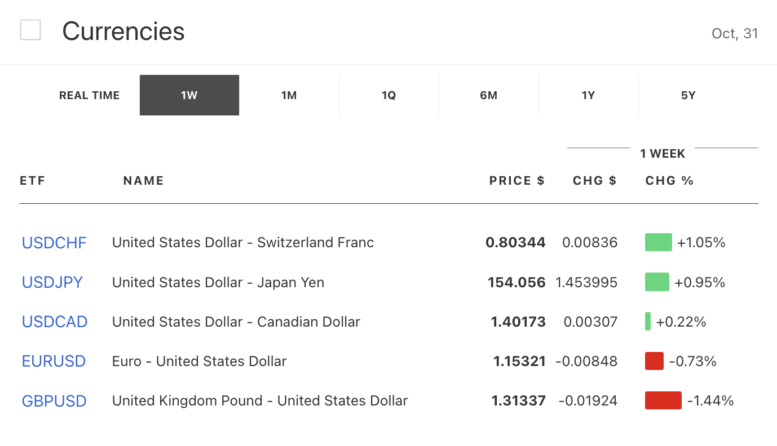The width and height of the screenshot is (777, 446).
Task: Sort by the PRICE $ column header
Action: (x=516, y=181)
